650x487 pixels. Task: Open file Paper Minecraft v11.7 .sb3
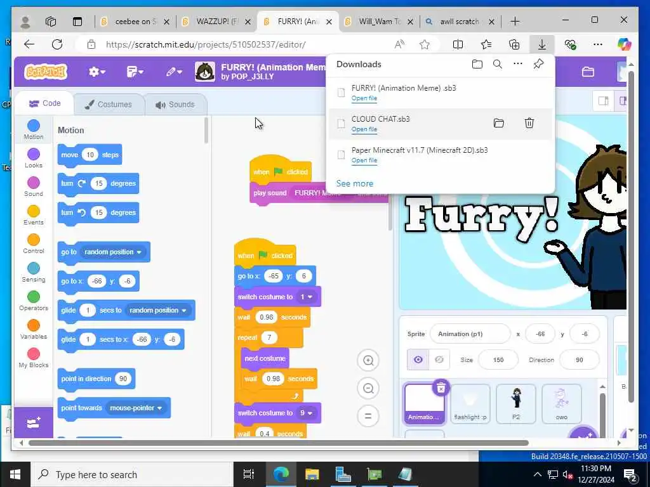[364, 160]
